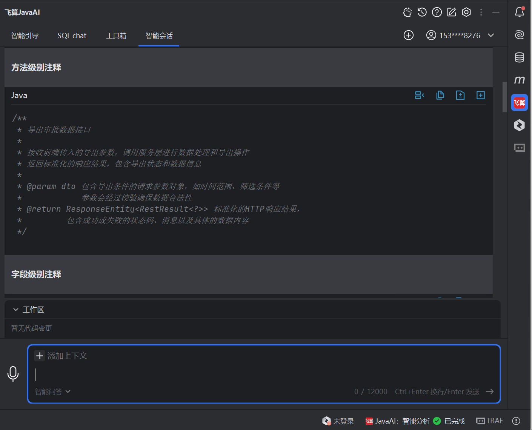This screenshot has height=430, width=532.
Task: Click JavaAI: 智能分析 status bar entry
Action: click(397, 421)
